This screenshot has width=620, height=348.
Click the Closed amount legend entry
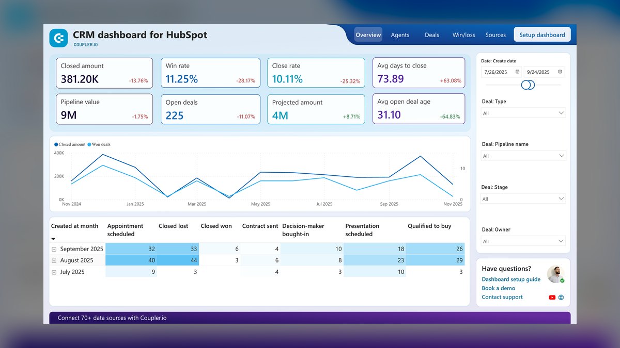pyautogui.click(x=70, y=144)
